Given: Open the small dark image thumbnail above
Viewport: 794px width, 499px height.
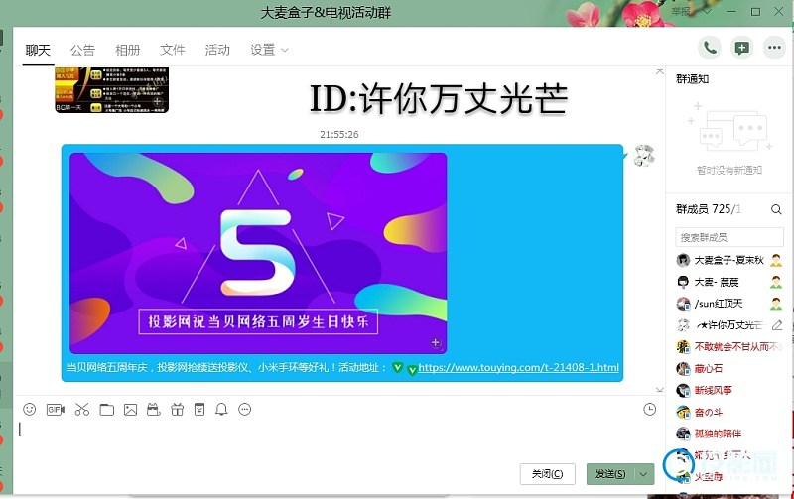Looking at the screenshot, I should tap(111, 89).
